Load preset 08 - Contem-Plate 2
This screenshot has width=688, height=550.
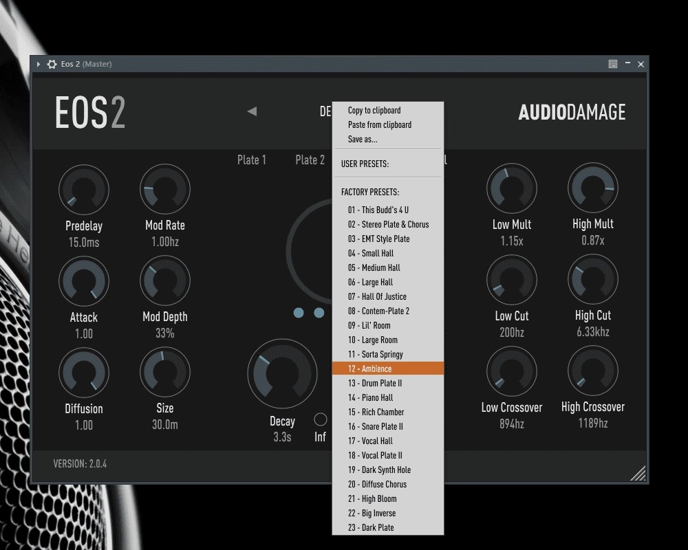point(388,311)
